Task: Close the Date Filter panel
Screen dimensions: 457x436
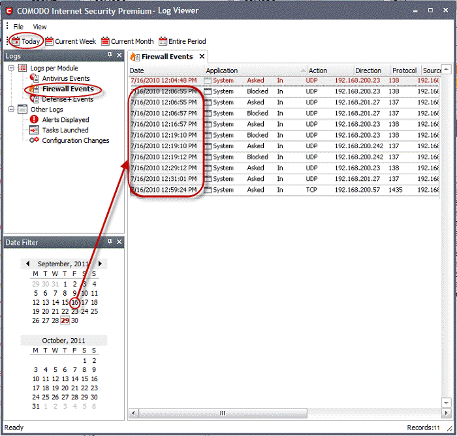Action: 119,242
